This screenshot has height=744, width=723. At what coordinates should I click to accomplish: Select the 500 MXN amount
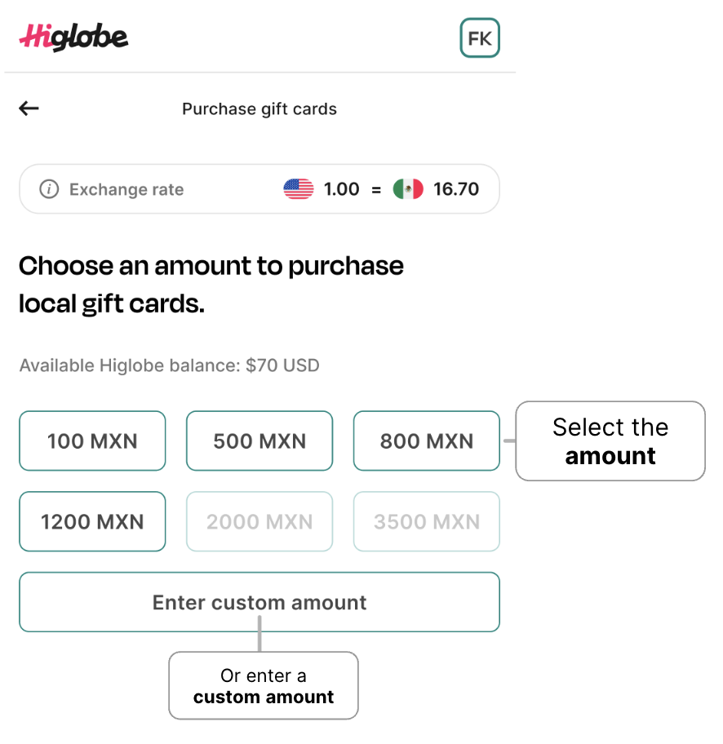(259, 441)
